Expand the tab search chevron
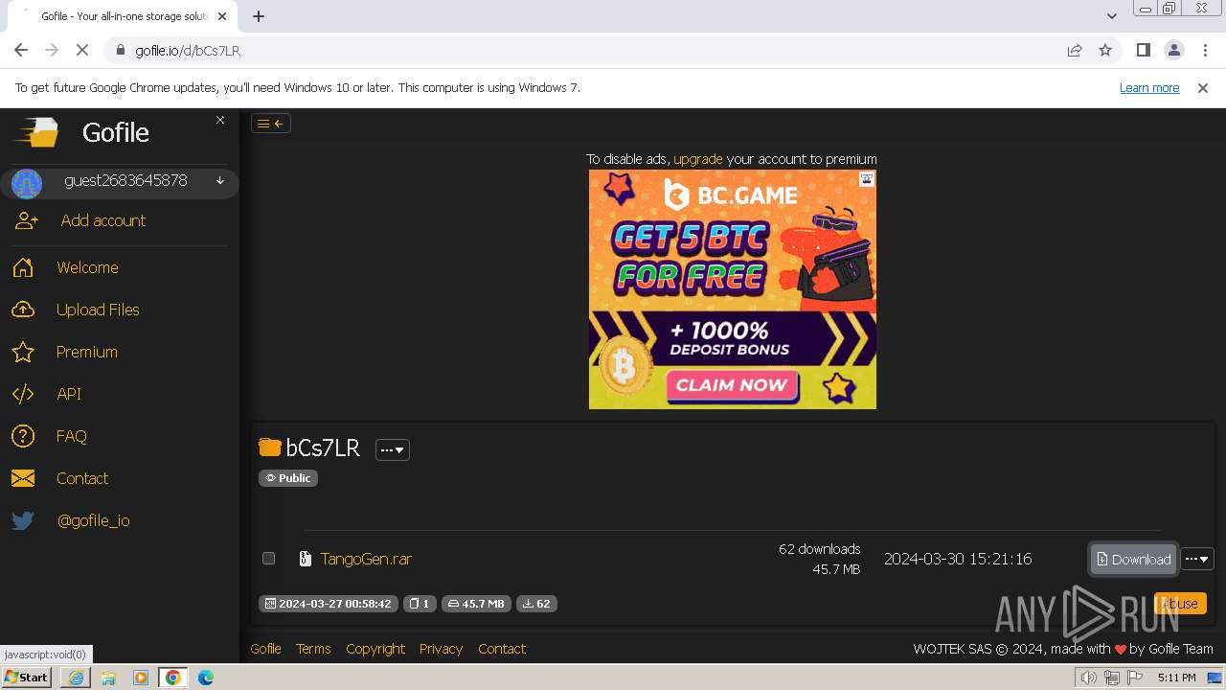 (x=1111, y=16)
